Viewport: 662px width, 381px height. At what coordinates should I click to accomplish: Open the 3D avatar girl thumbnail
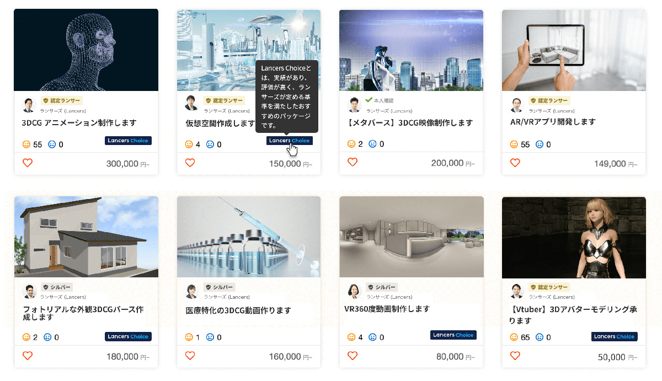(574, 237)
